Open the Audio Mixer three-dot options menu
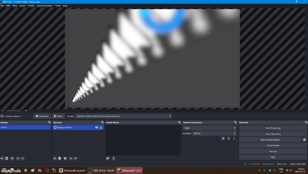This screenshot has width=308, height=174. pos(113,158)
